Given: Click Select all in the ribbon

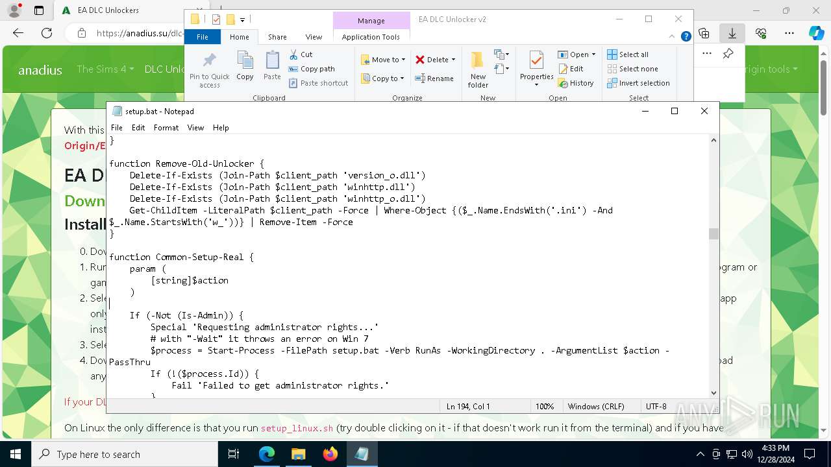Looking at the screenshot, I should point(628,54).
